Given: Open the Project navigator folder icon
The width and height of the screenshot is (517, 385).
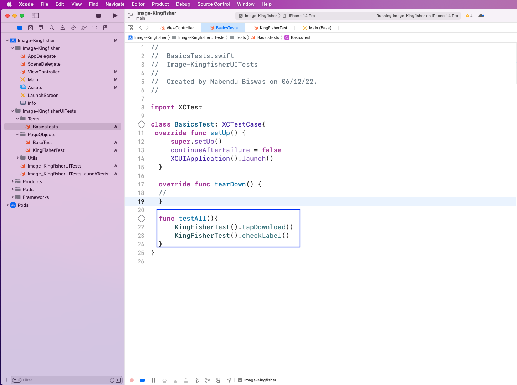Looking at the screenshot, I should pyautogui.click(x=20, y=27).
